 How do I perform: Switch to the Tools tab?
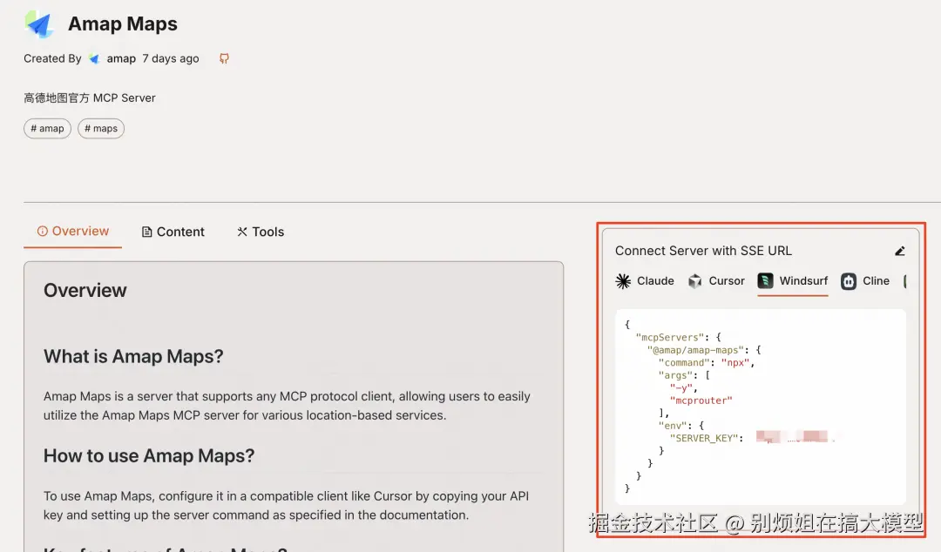[261, 232]
